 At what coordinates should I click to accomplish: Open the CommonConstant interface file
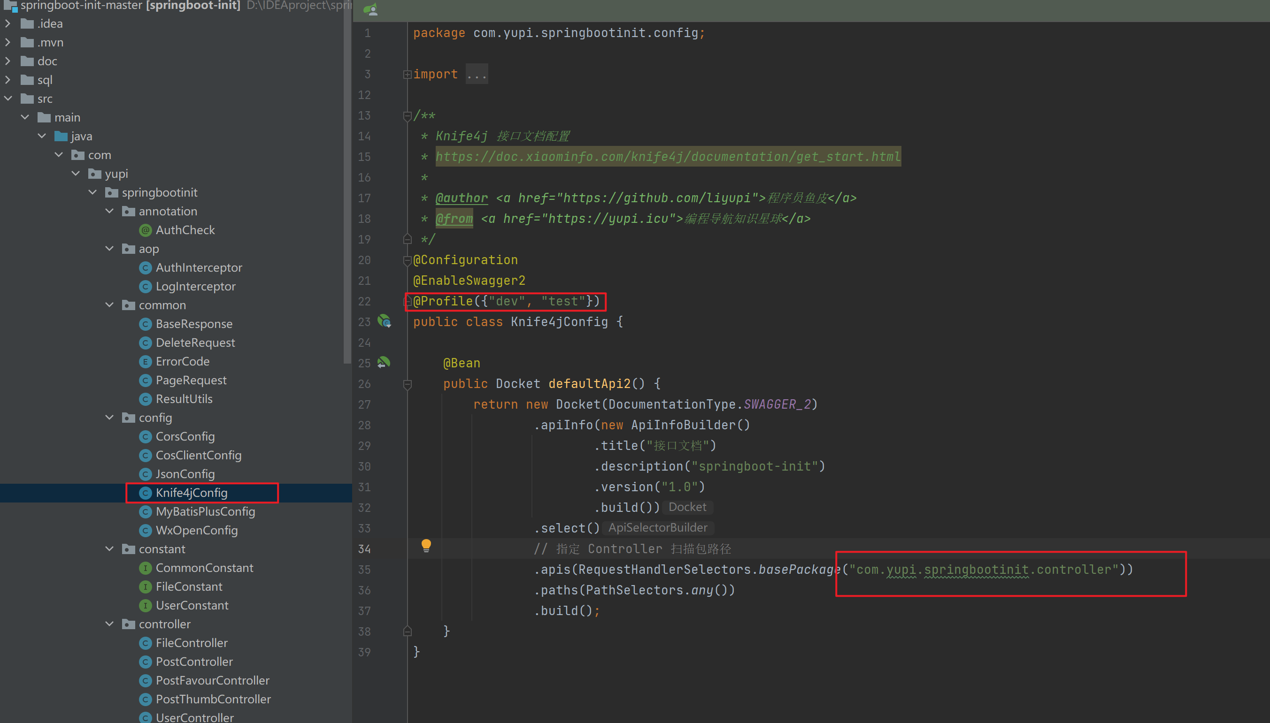pos(204,568)
